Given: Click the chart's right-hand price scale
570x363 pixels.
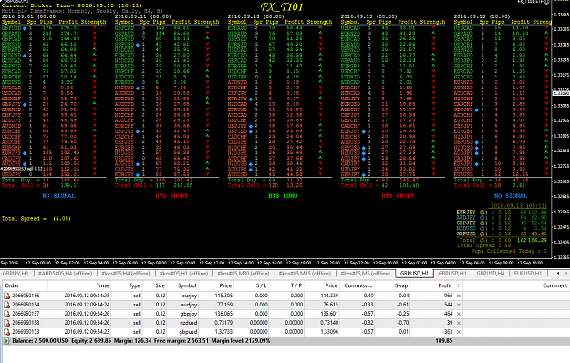Looking at the screenshot, I should tap(561, 130).
